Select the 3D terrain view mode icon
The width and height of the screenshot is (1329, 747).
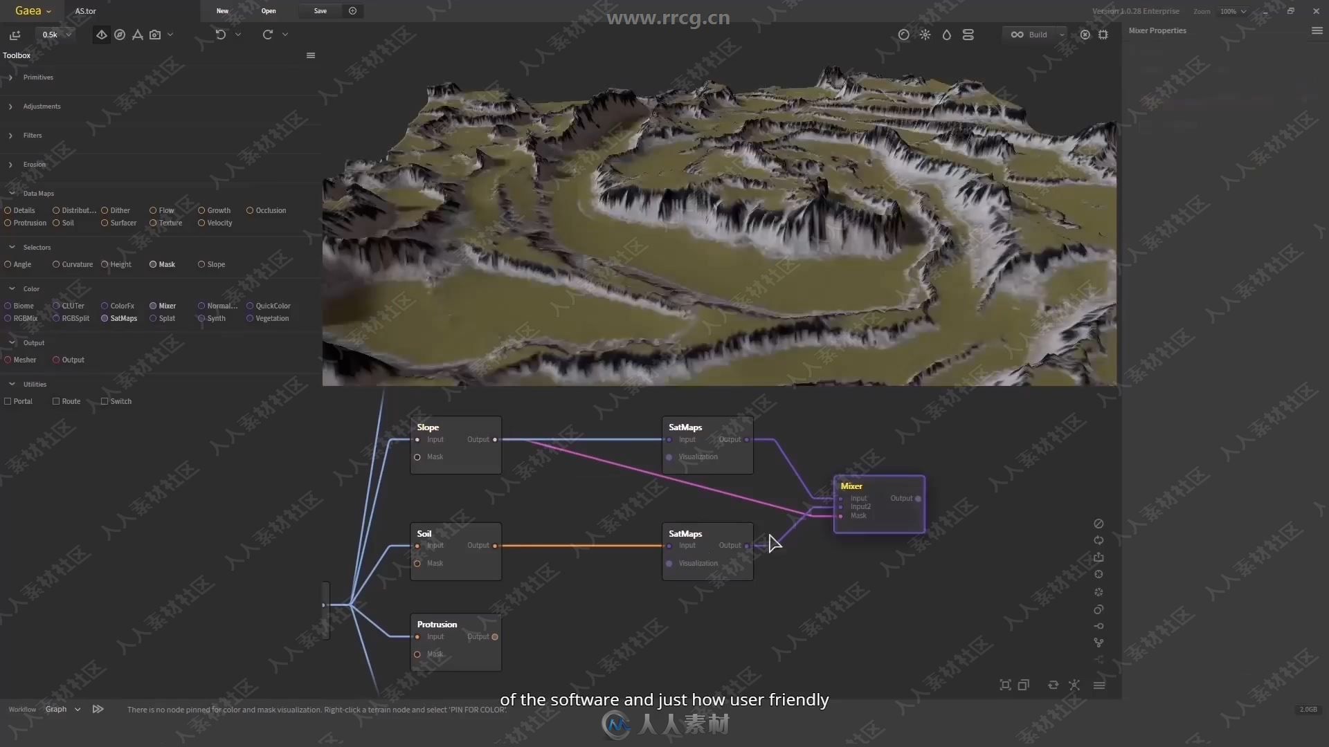102,35
